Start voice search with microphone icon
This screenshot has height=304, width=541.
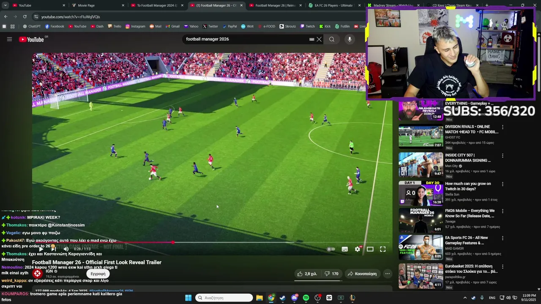tap(350, 39)
